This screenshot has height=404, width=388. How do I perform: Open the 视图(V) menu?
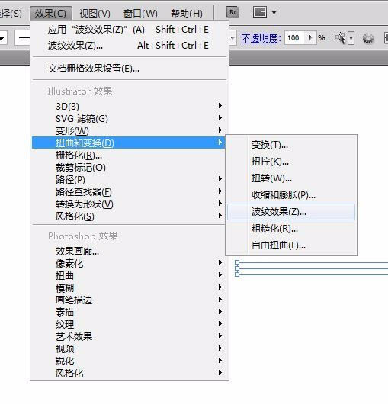pos(95,14)
